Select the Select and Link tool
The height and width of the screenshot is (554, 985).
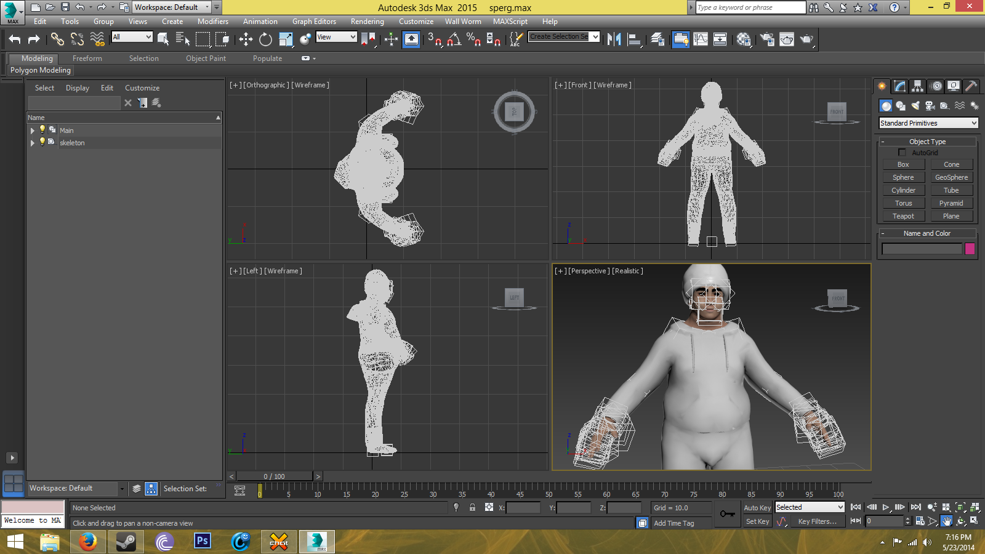[x=57, y=39]
